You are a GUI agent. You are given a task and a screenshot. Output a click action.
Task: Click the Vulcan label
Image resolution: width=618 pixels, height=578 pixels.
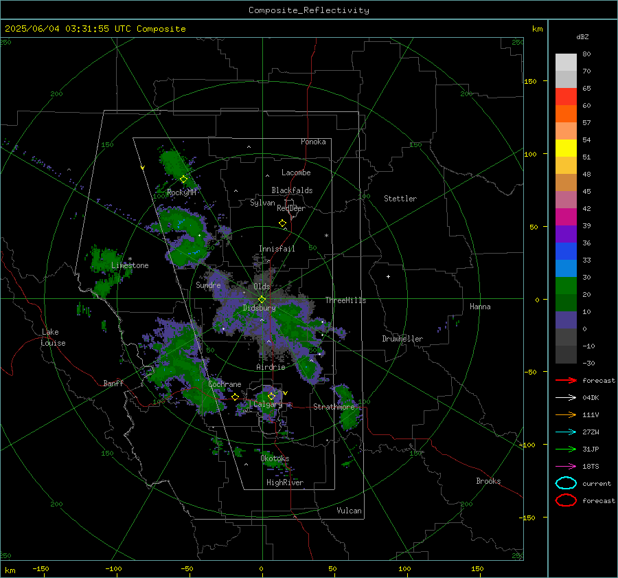click(x=350, y=511)
